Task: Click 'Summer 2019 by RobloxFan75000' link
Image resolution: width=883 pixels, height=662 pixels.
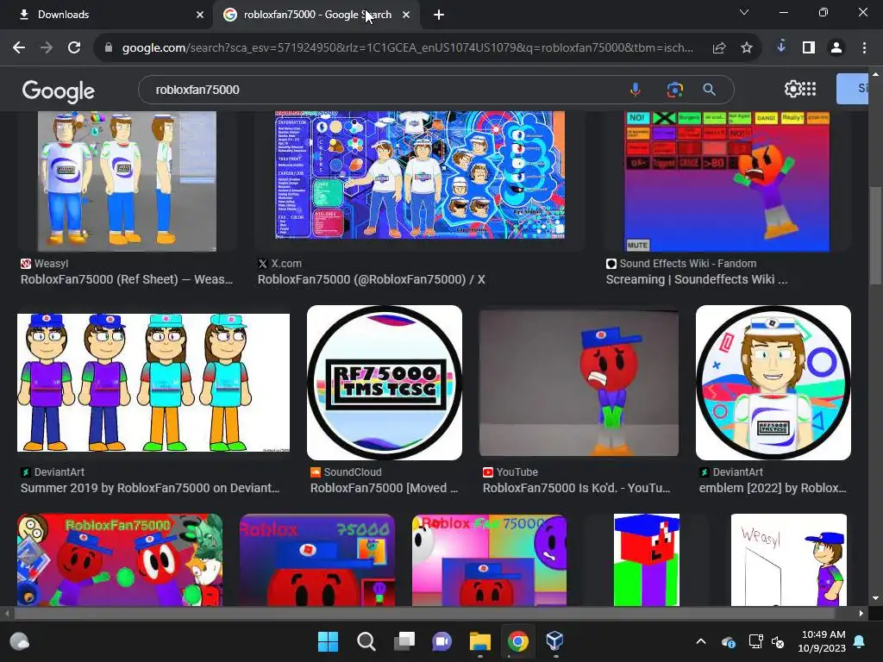Action: [x=150, y=488]
